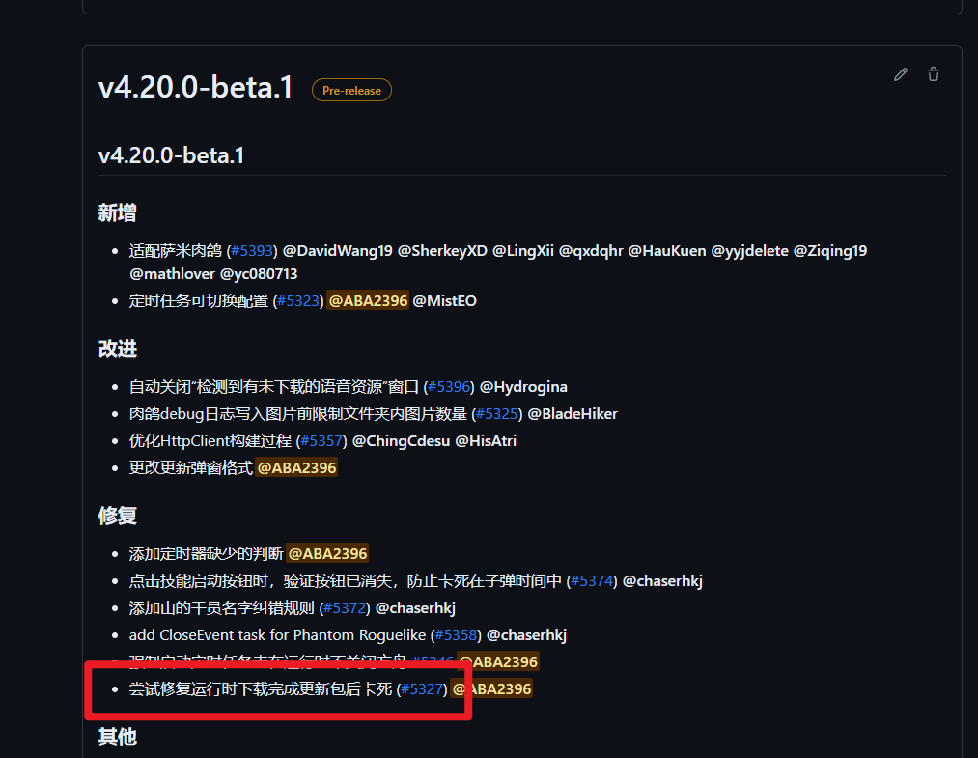Open issue link #5396
Image resolution: width=978 pixels, height=758 pixels.
449,386
